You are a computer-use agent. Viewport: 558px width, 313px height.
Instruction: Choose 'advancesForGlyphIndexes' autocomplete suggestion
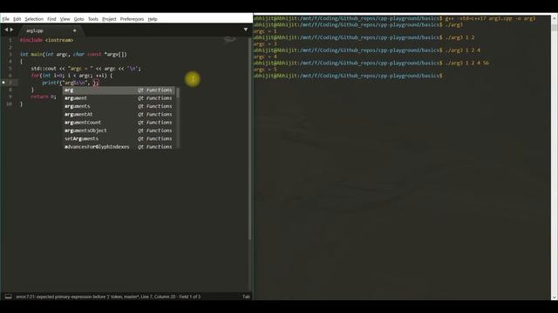point(119,147)
